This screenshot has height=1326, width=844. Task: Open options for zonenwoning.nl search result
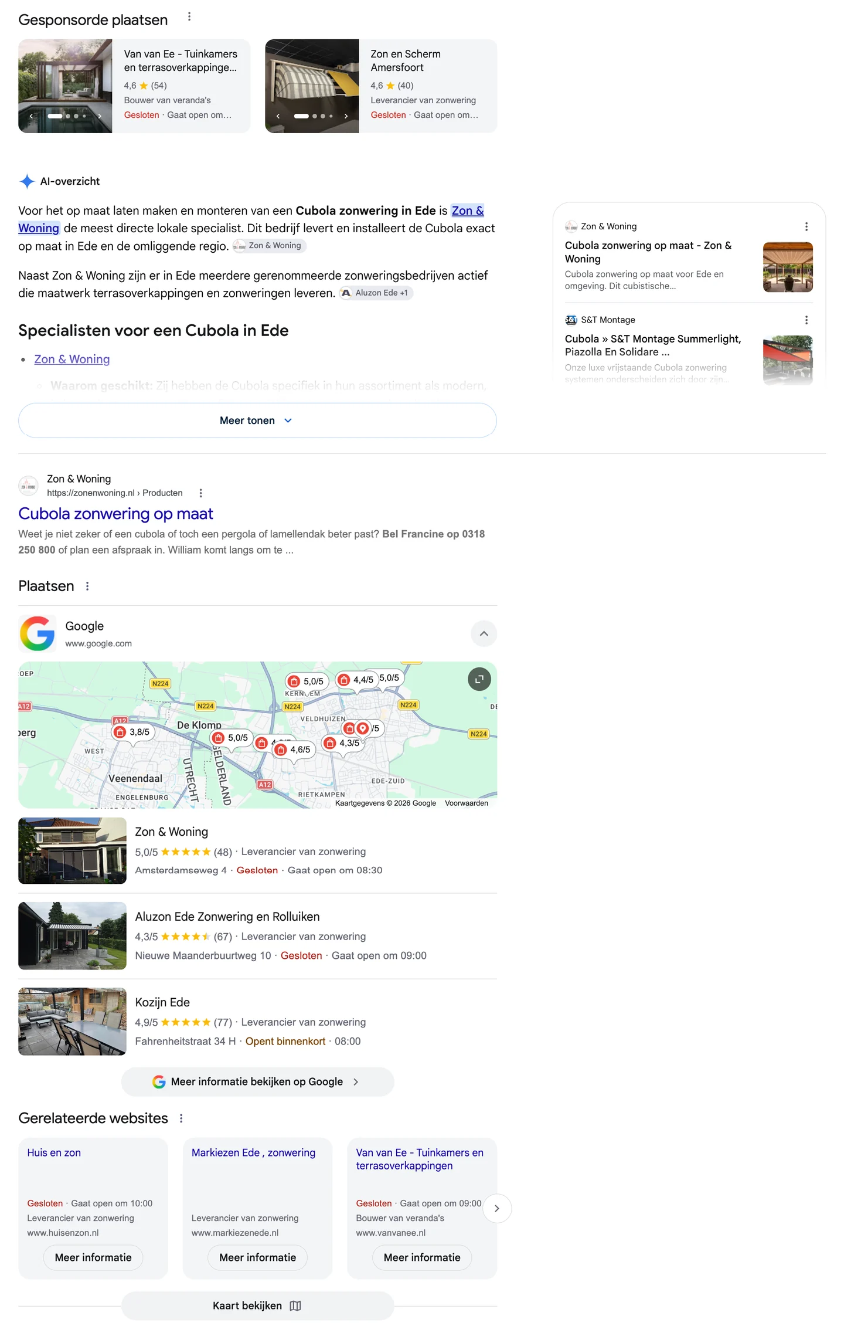[200, 493]
